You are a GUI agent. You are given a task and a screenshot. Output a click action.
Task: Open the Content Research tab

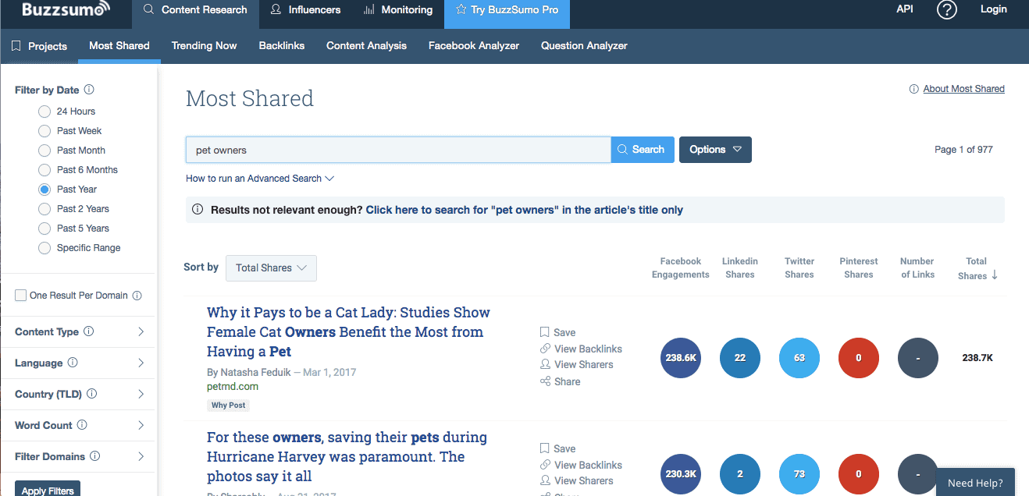[195, 10]
